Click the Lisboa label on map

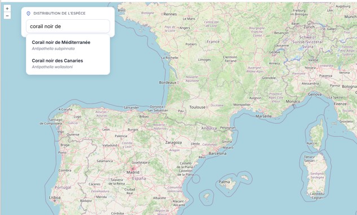55,198
